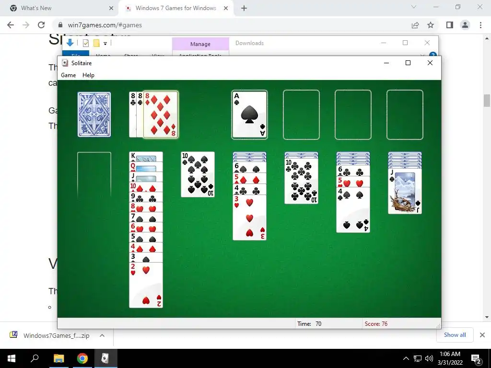Close the Chrome downloads bar

pyautogui.click(x=482, y=335)
